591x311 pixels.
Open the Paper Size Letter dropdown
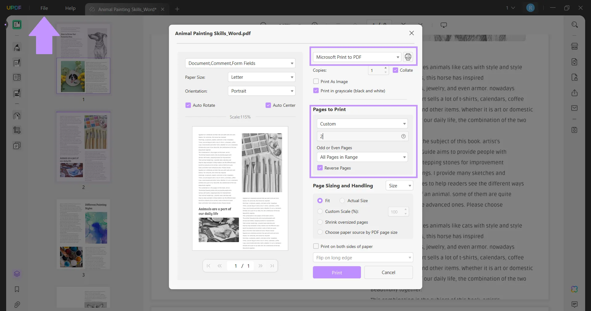pyautogui.click(x=261, y=77)
